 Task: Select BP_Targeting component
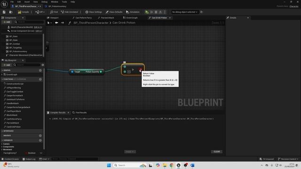pyautogui.click(x=16, y=48)
